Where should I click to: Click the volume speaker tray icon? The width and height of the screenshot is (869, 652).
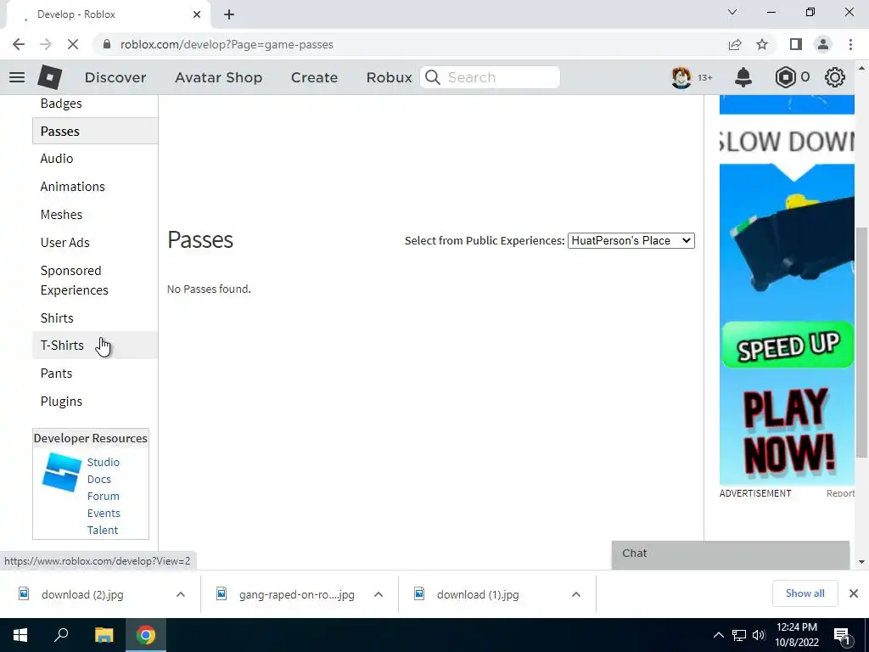point(759,635)
